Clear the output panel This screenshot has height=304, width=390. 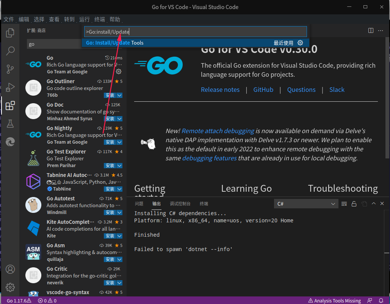(344, 204)
